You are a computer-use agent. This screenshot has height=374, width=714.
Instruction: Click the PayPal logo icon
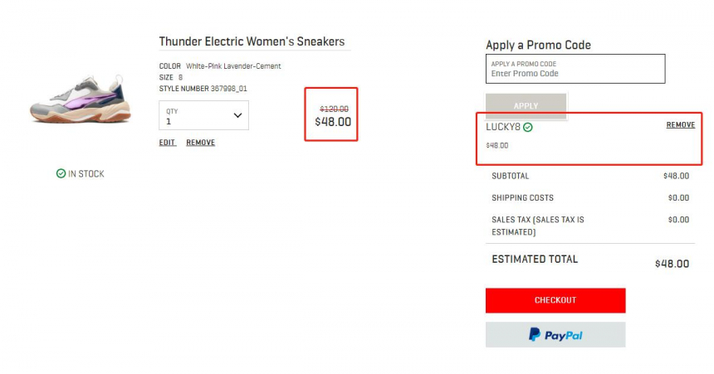(x=535, y=335)
